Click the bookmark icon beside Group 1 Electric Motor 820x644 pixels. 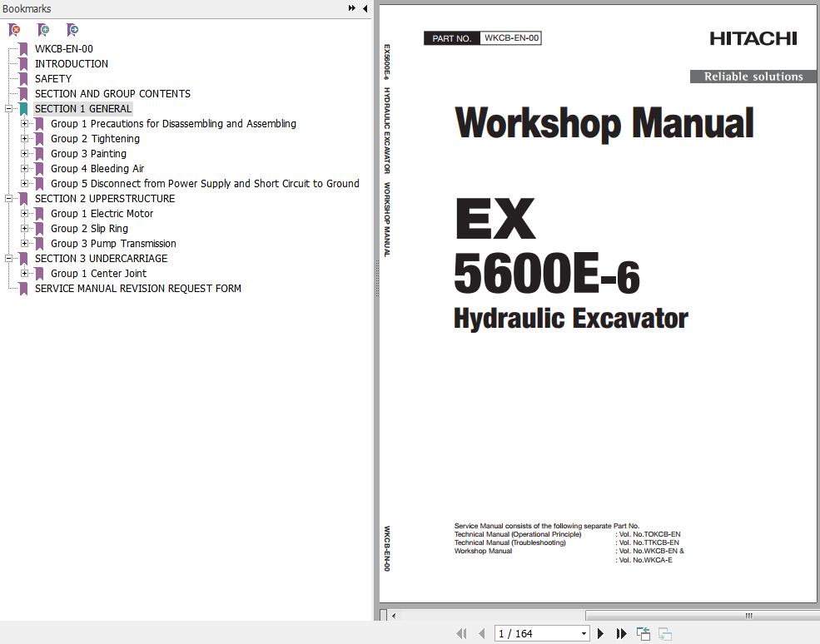[39, 213]
